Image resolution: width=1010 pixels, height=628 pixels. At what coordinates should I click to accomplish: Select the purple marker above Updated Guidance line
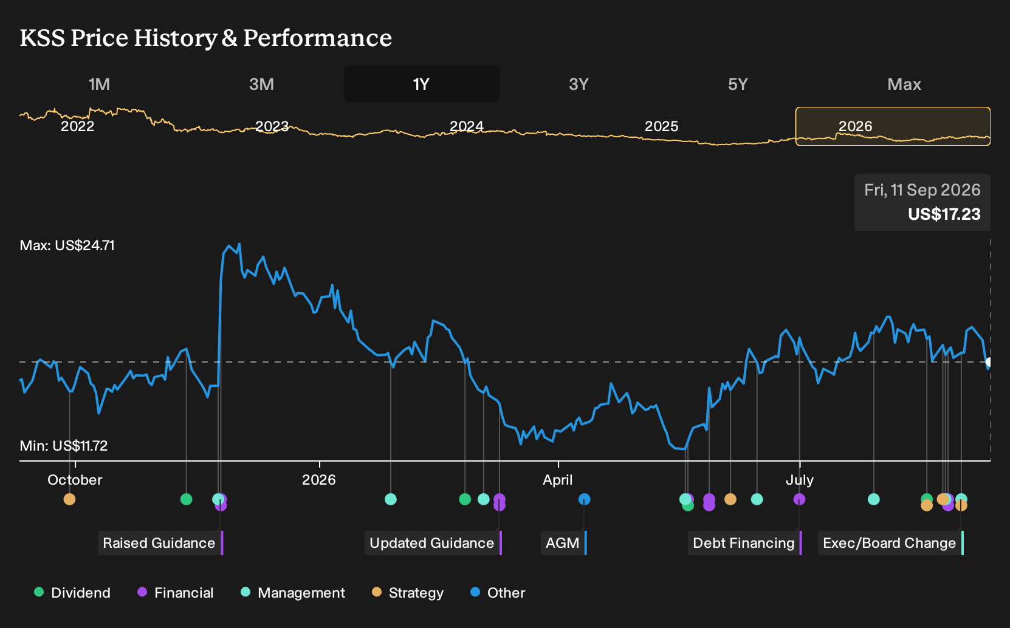tap(500, 499)
